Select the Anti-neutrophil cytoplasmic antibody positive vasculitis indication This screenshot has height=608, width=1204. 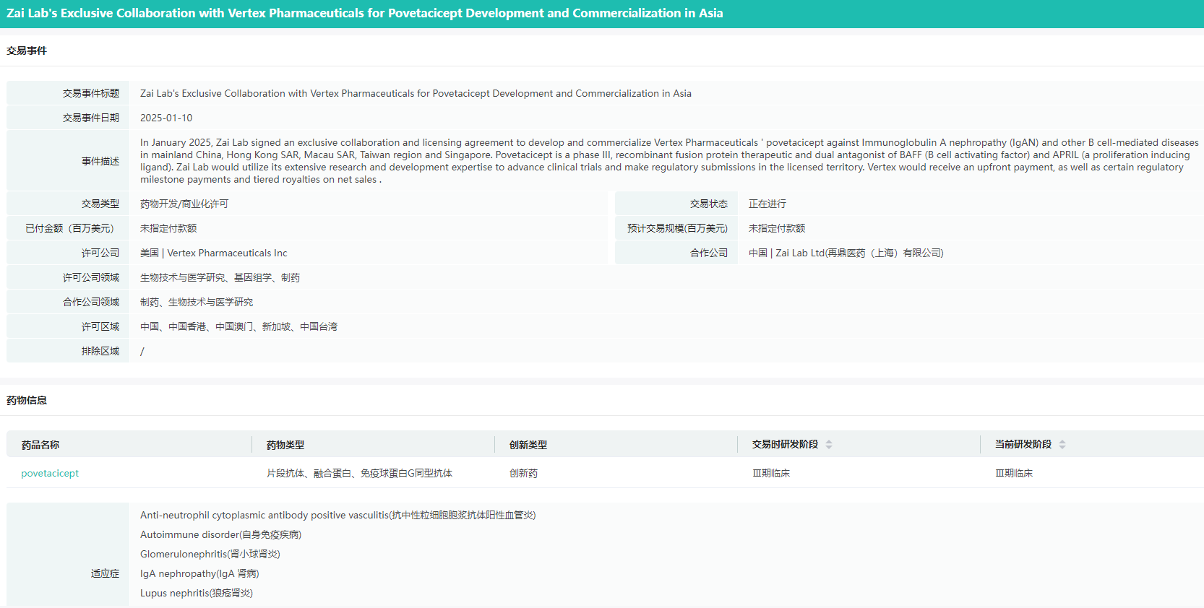click(338, 515)
